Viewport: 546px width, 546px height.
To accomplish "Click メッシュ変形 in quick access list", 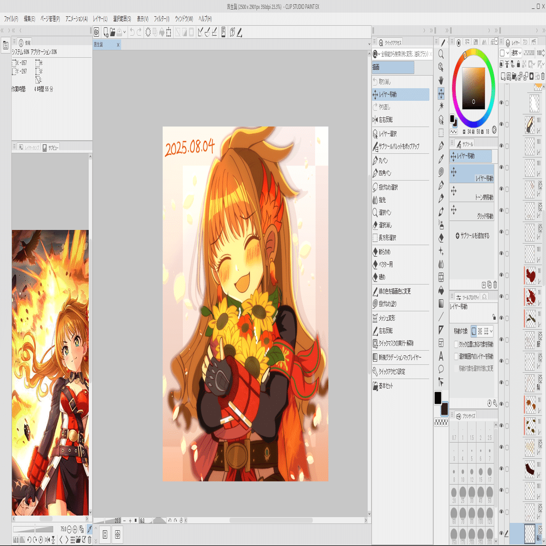I will (x=401, y=318).
